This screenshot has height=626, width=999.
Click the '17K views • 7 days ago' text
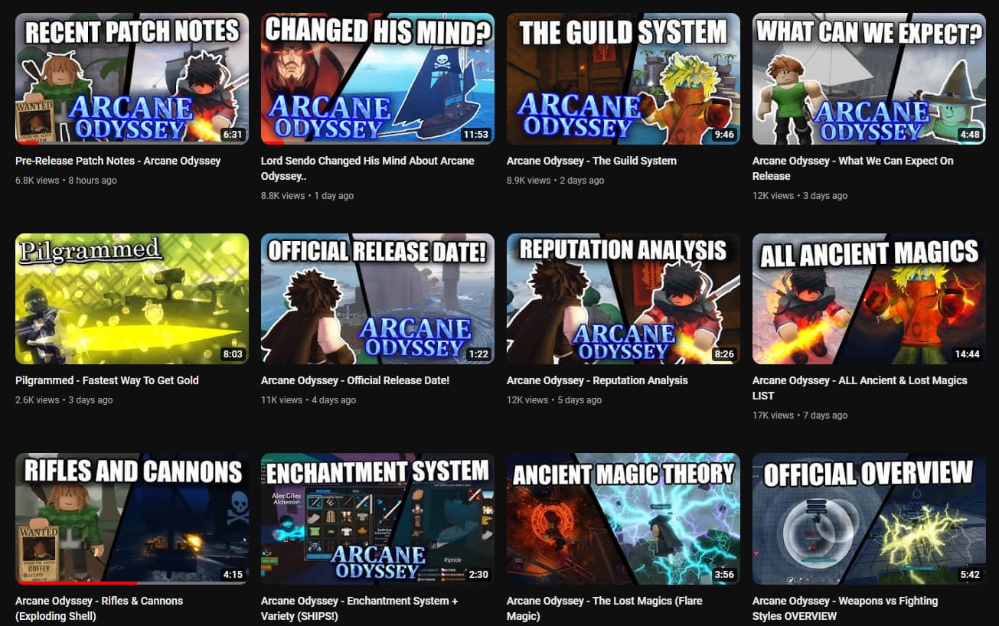point(799,416)
